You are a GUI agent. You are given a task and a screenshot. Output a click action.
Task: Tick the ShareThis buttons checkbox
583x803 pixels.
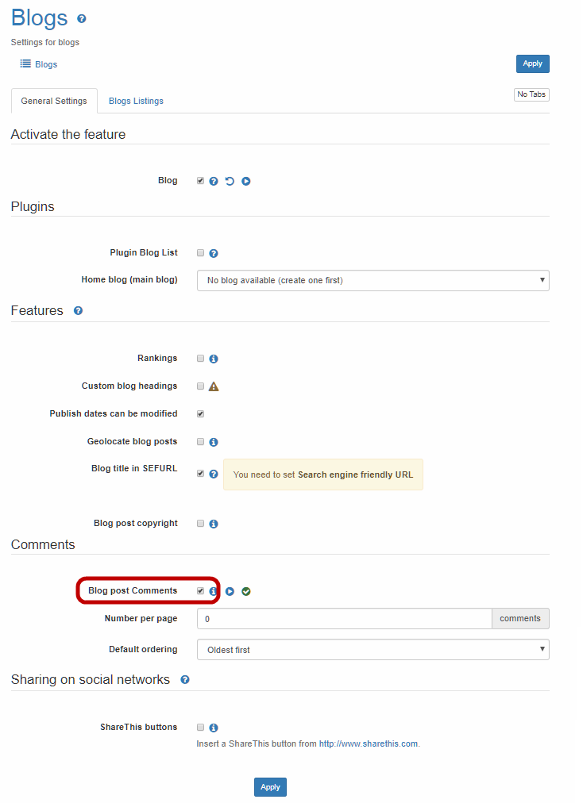click(201, 727)
